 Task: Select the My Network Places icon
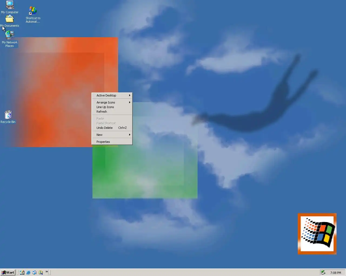pyautogui.click(x=10, y=39)
